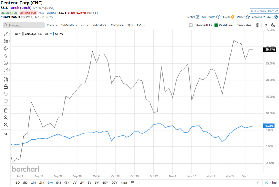279x187 pixels.
Task: Select the measure range tool
Action: (6, 70)
